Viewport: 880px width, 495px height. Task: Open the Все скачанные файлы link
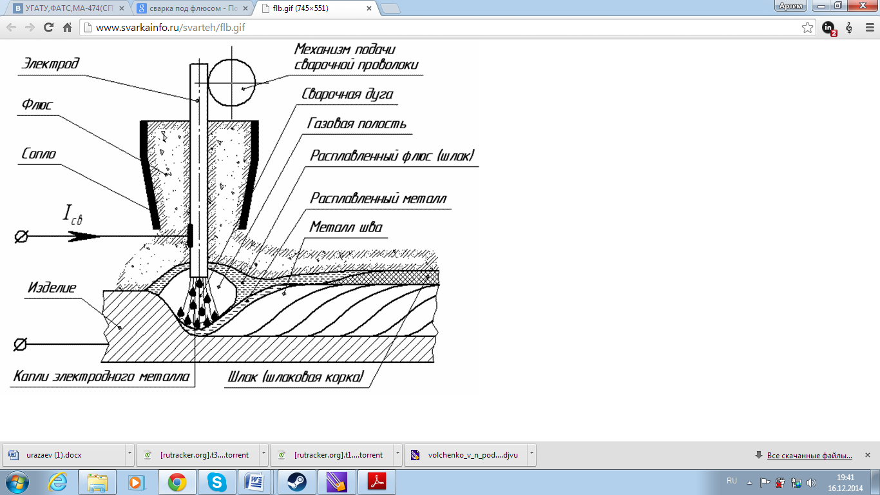[810, 455]
